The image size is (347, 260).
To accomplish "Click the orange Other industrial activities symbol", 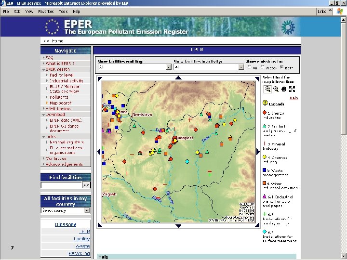I will [264, 183].
